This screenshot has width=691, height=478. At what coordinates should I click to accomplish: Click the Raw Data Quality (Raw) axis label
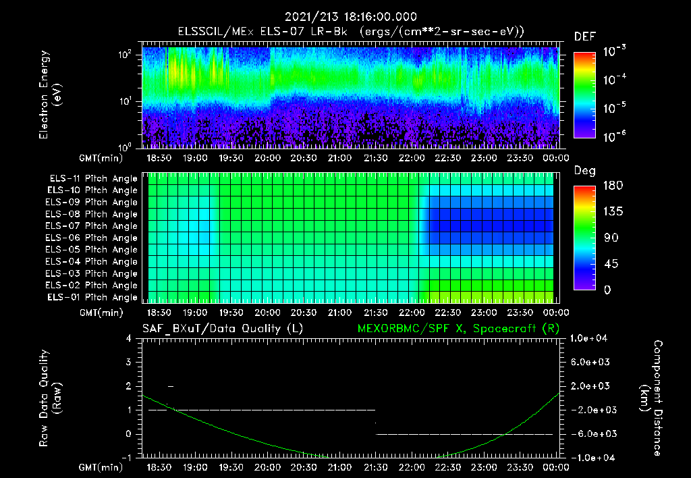pos(50,398)
